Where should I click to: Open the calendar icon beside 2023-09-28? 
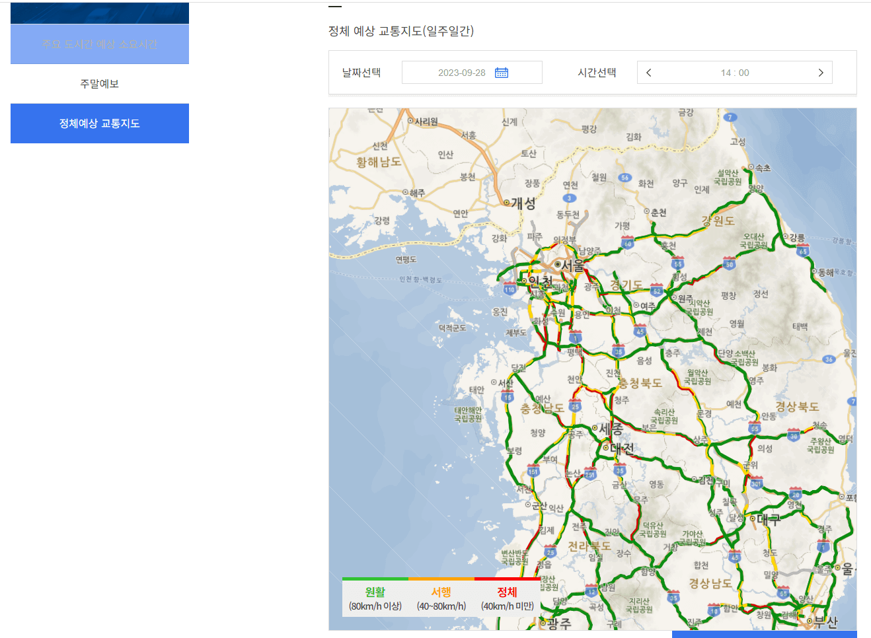(x=501, y=72)
